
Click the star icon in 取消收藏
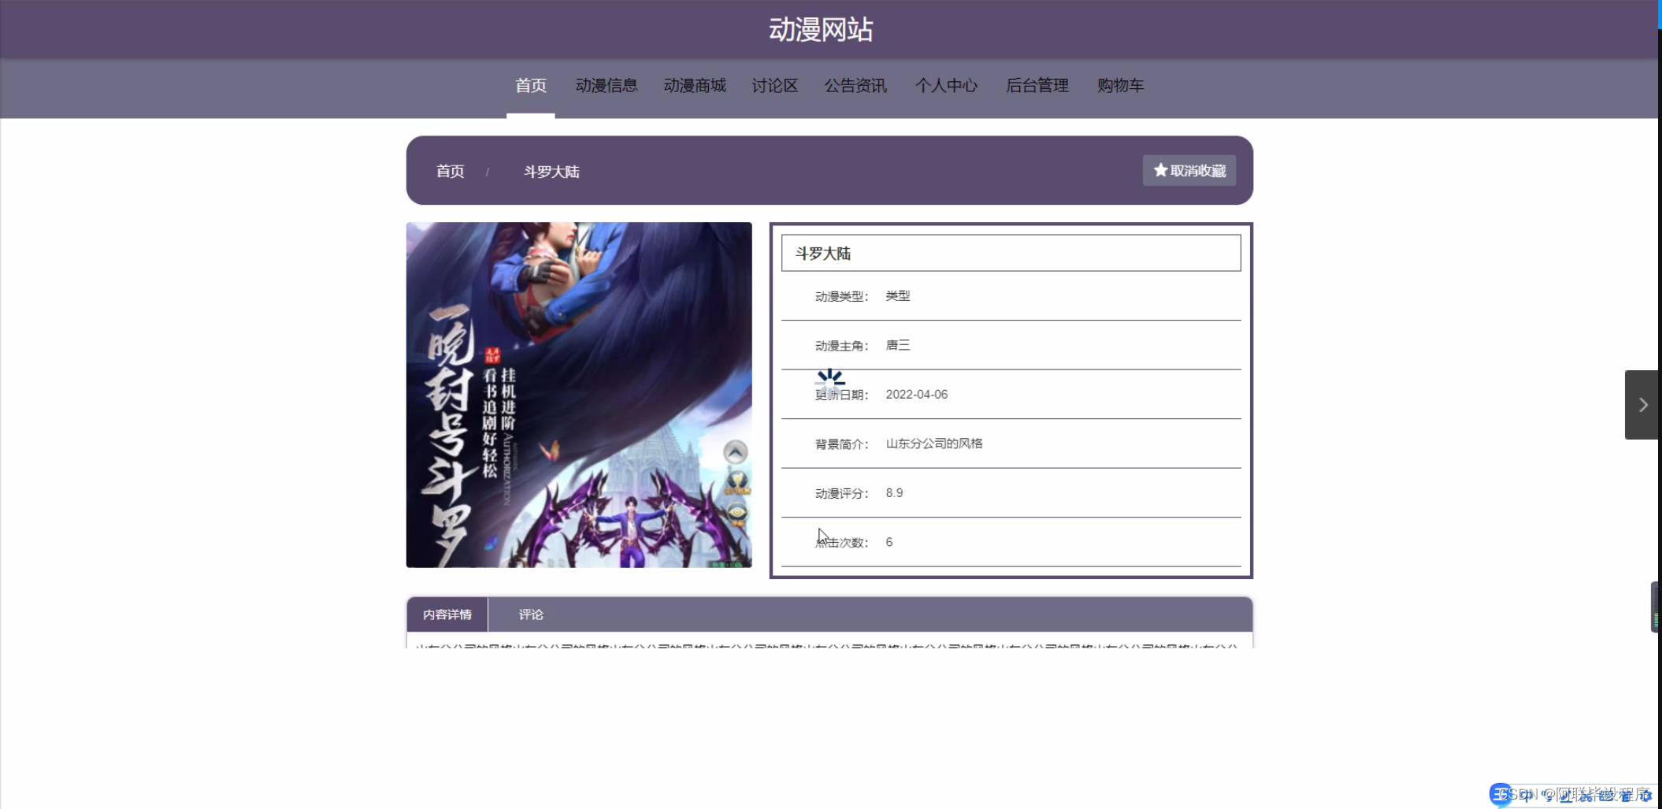pos(1160,170)
